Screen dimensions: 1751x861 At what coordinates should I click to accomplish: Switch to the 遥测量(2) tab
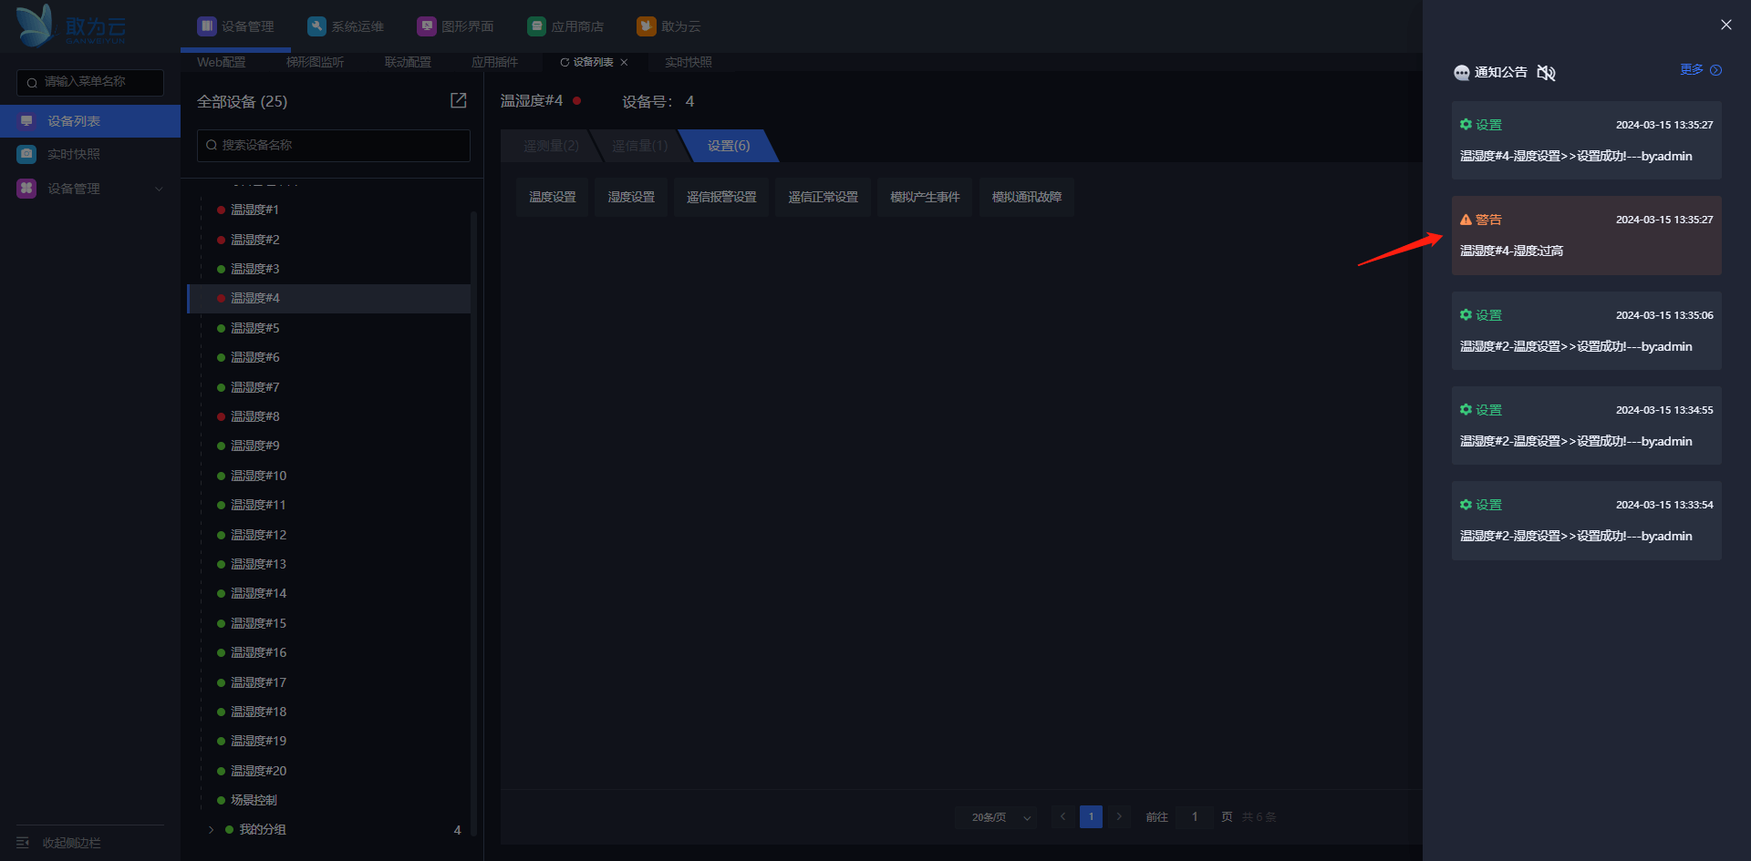click(550, 146)
